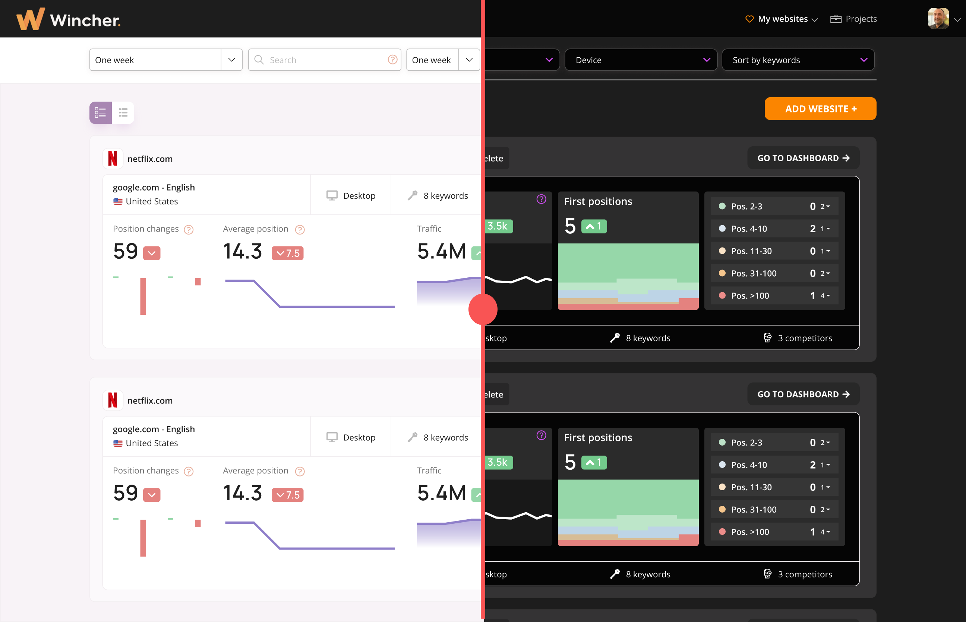Toggle the help bubble in the search field

click(x=392, y=60)
